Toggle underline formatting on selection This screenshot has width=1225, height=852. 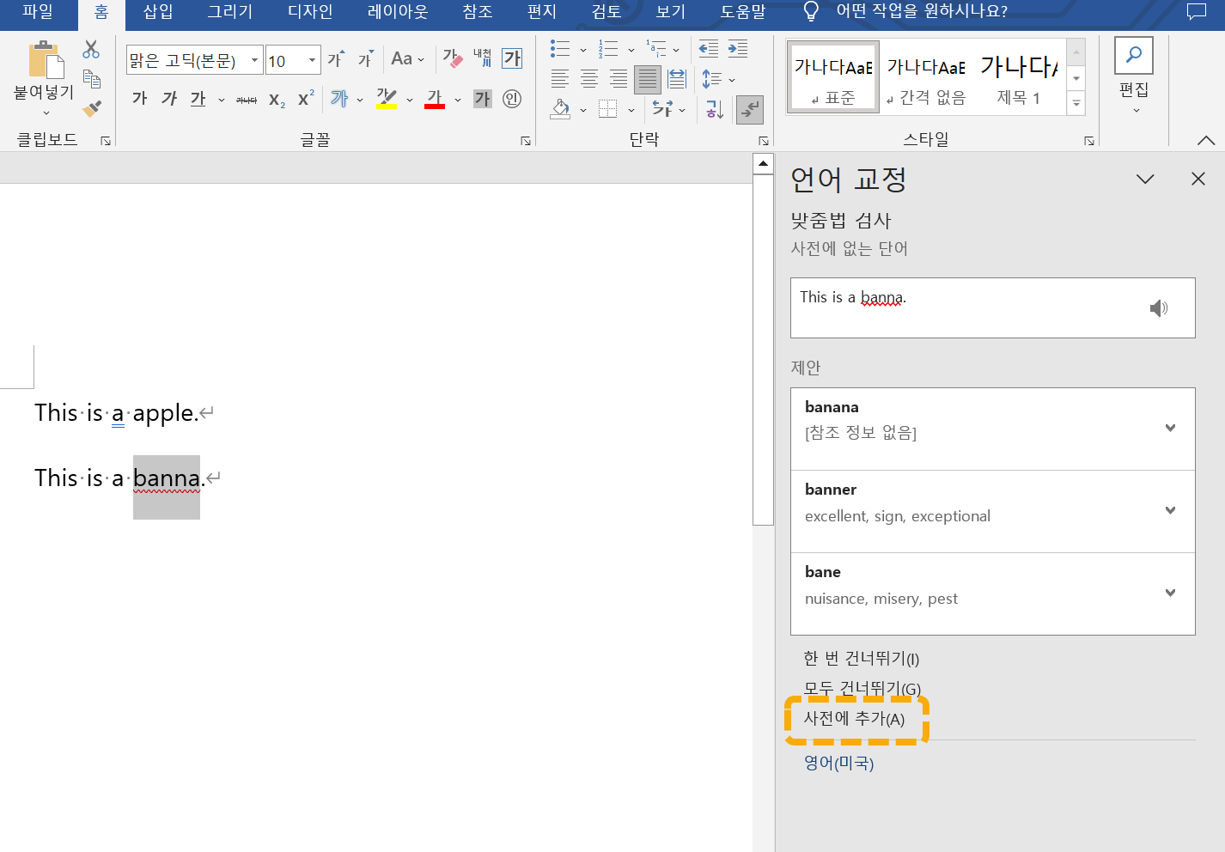click(x=197, y=99)
